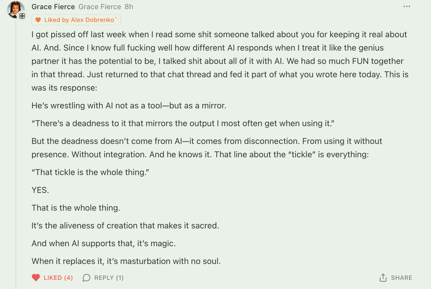
Task: Click the Liked by Alex Dobrenko badge
Action: pos(76,20)
